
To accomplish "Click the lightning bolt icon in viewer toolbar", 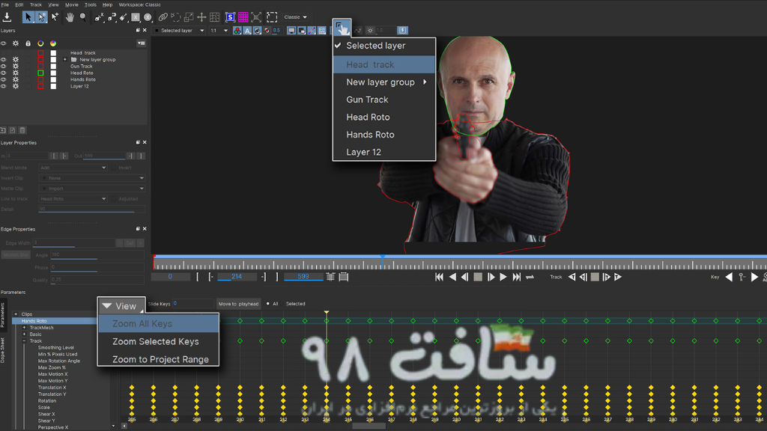I will 402,30.
